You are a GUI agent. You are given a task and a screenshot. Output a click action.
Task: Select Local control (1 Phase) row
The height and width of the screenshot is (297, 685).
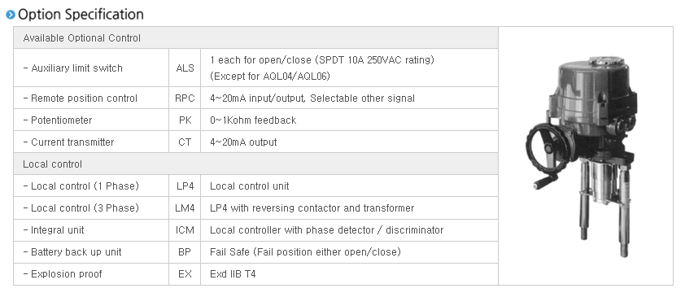click(256, 186)
